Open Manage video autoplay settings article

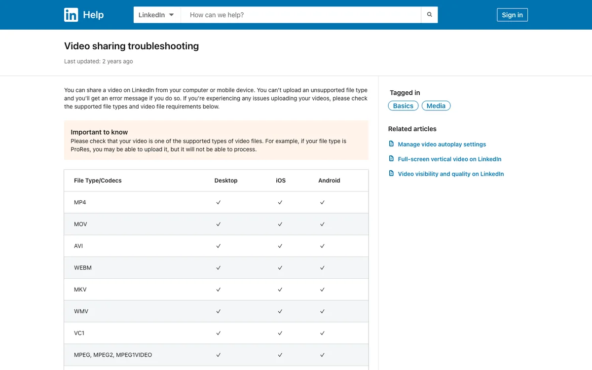(442, 144)
